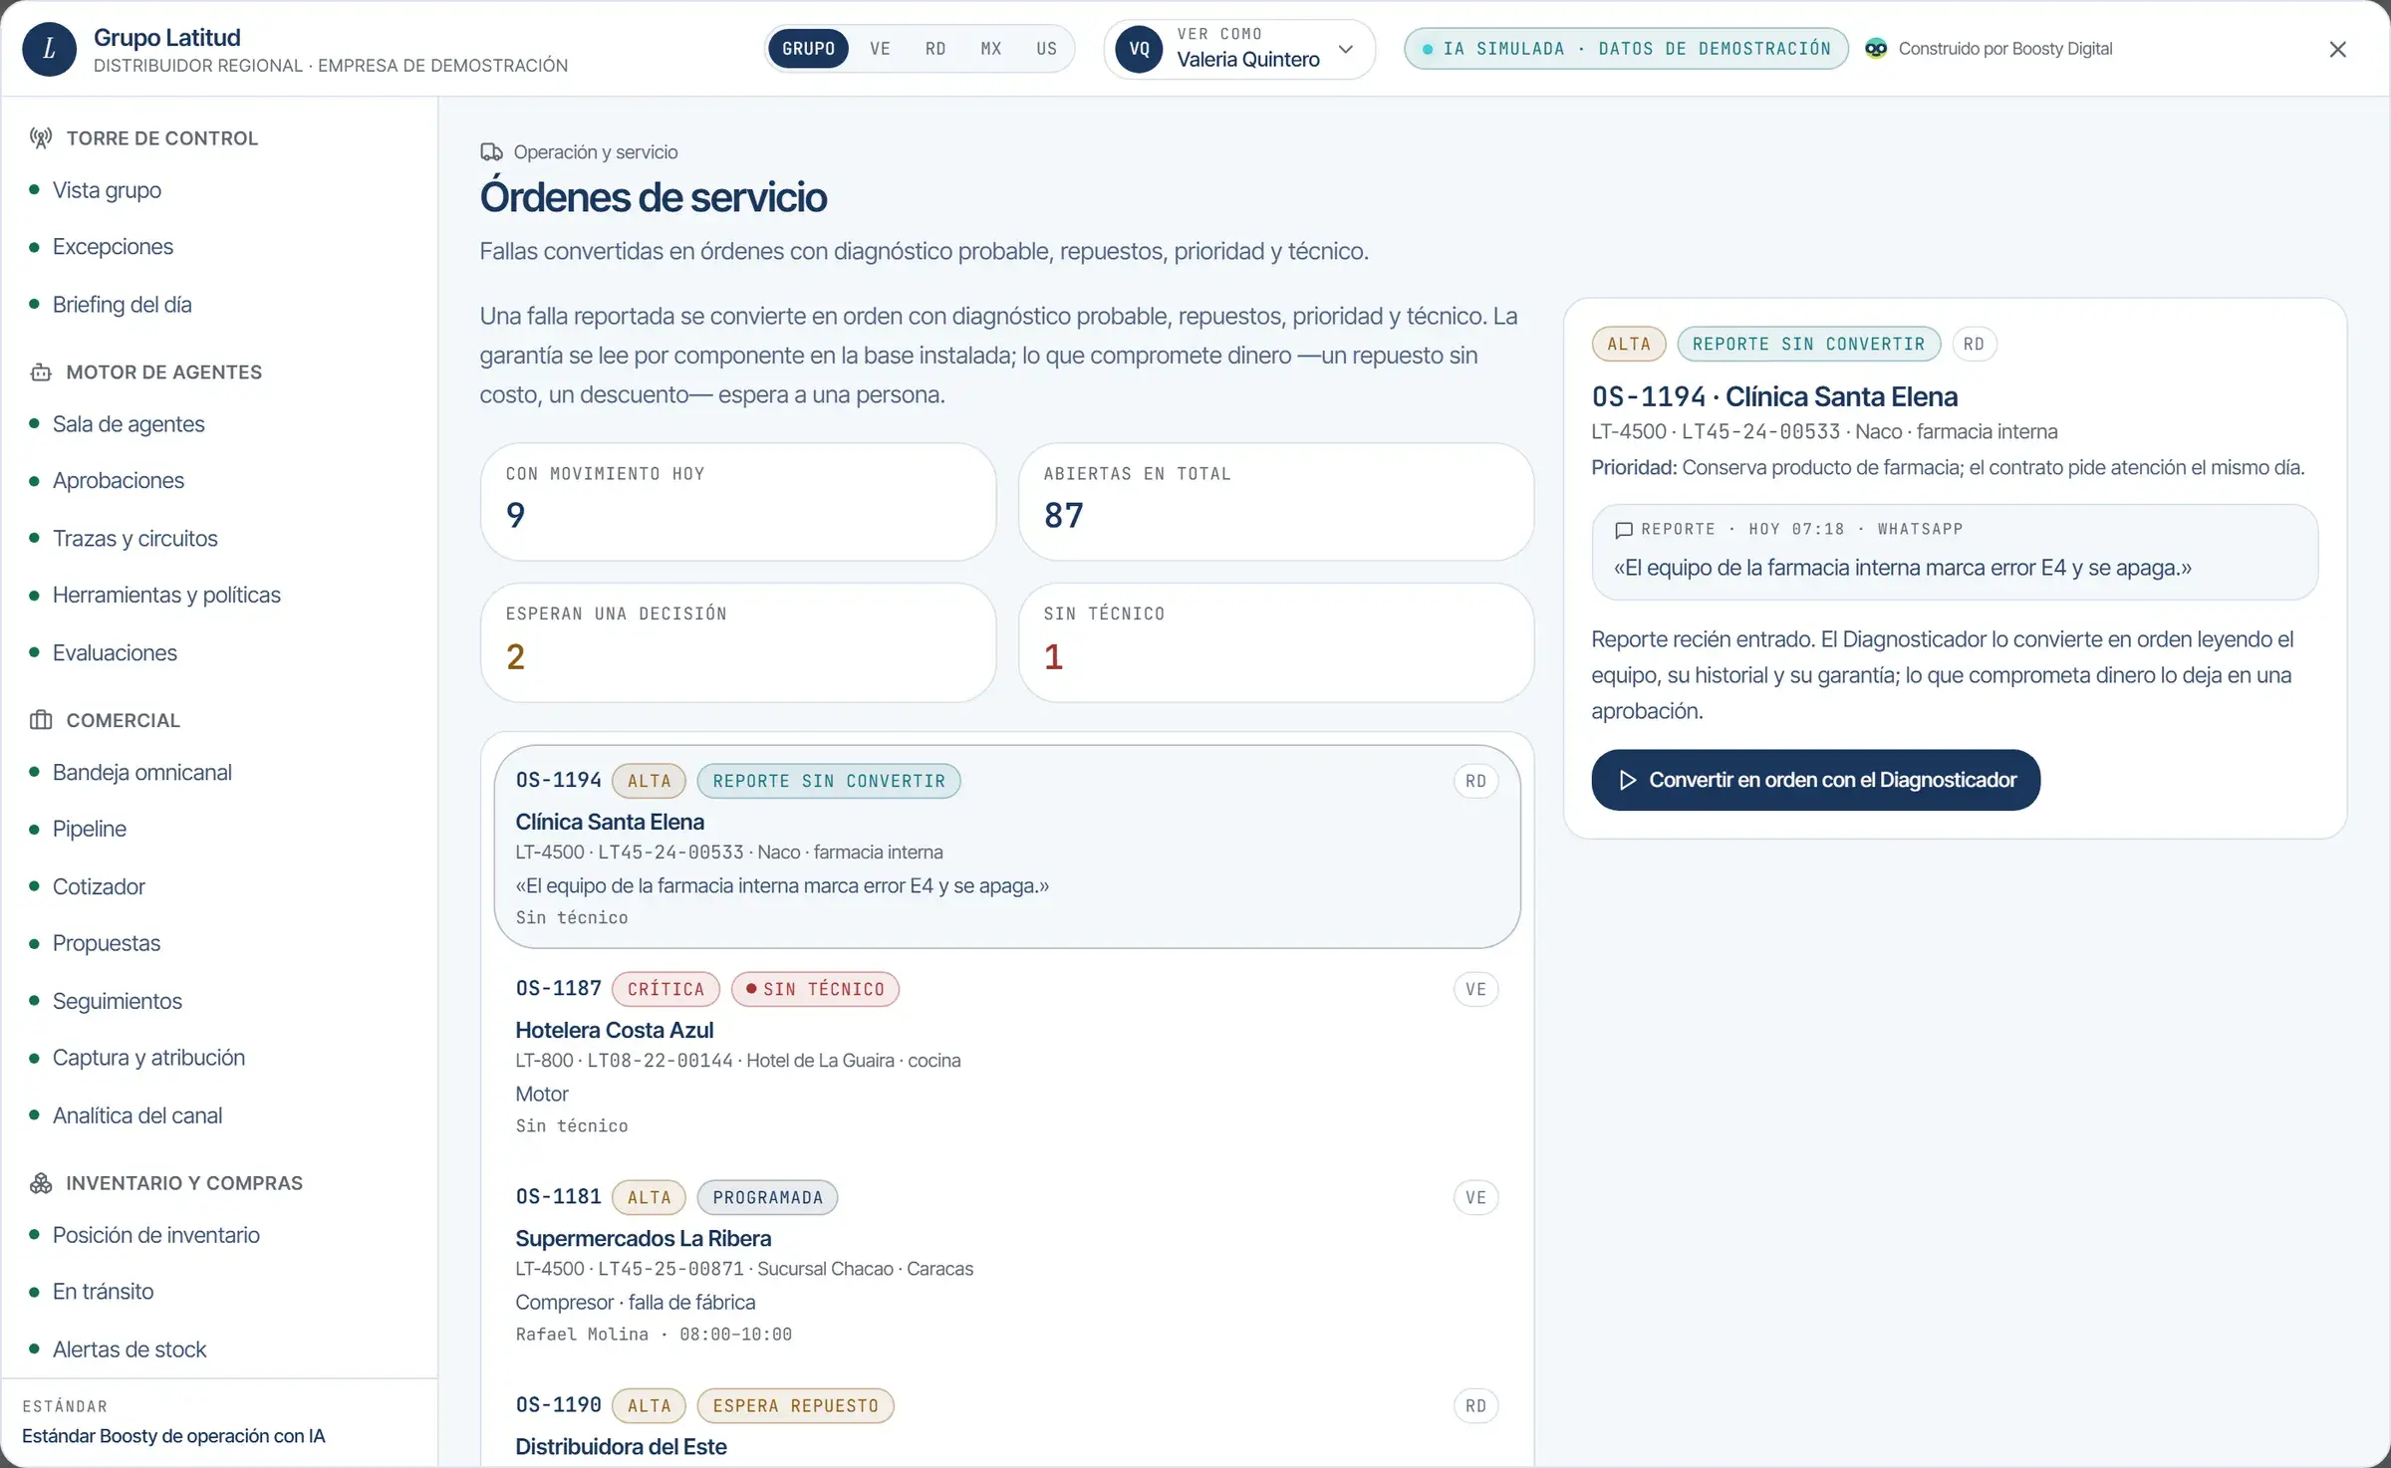The width and height of the screenshot is (2391, 1468).
Task: Close the demo window with the X
Action: (x=2337, y=49)
